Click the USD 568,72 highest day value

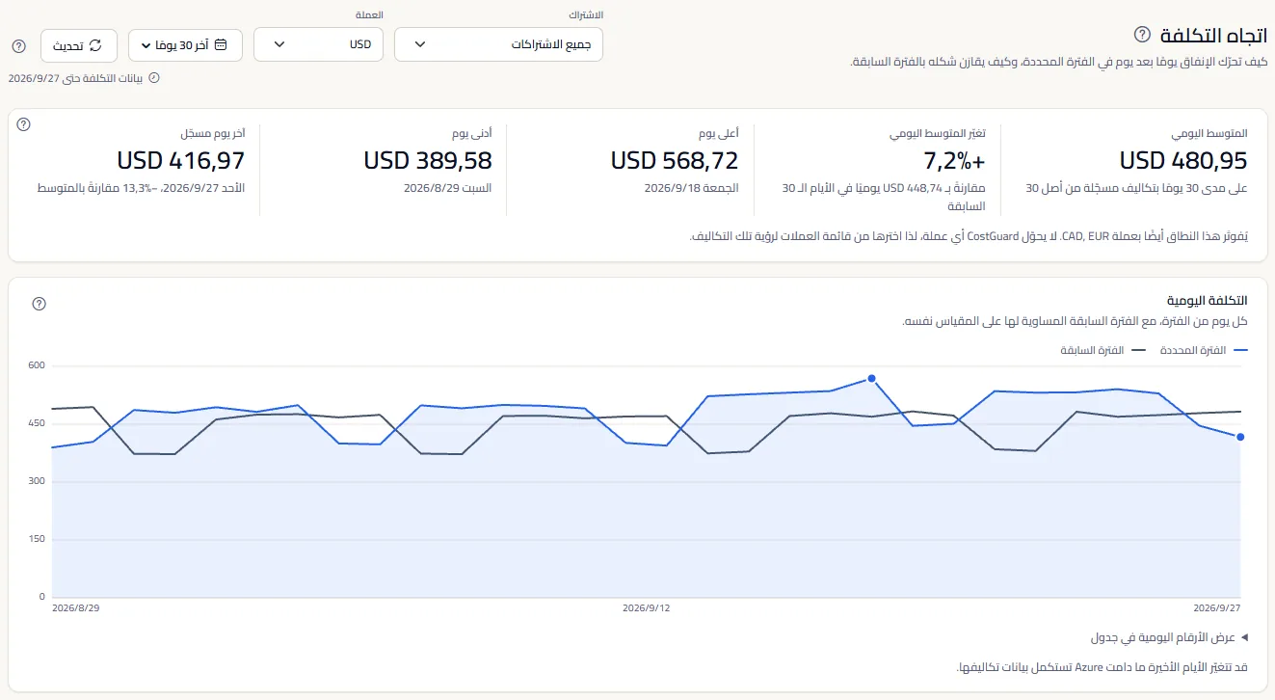[x=675, y=160]
